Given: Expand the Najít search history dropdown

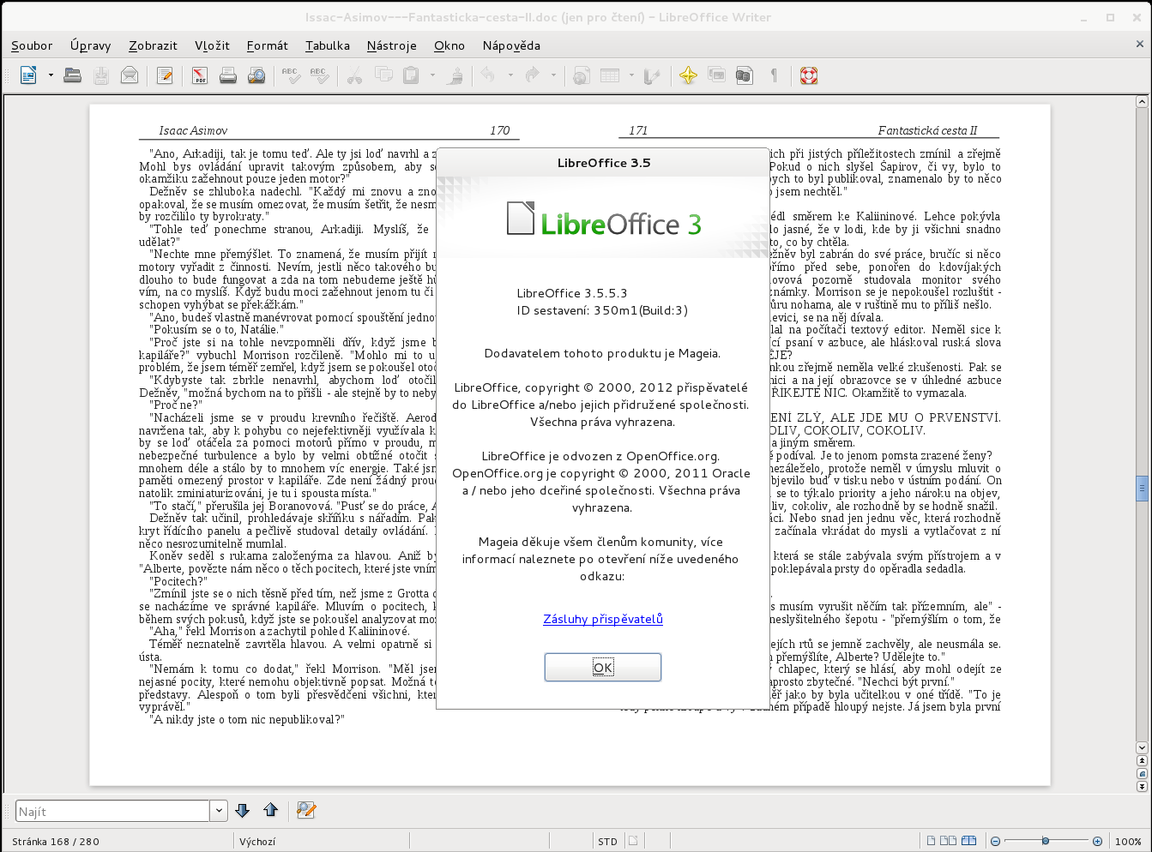Looking at the screenshot, I should click(219, 811).
